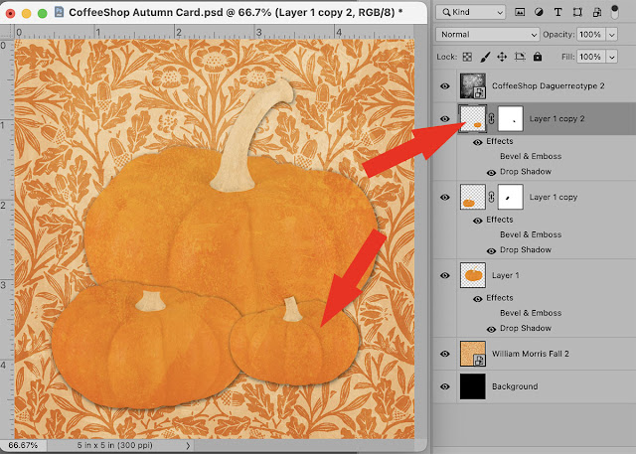Viewport: 636px width, 454px height.
Task: Toggle Effects visibility for Layer 1 copy
Action: click(478, 221)
